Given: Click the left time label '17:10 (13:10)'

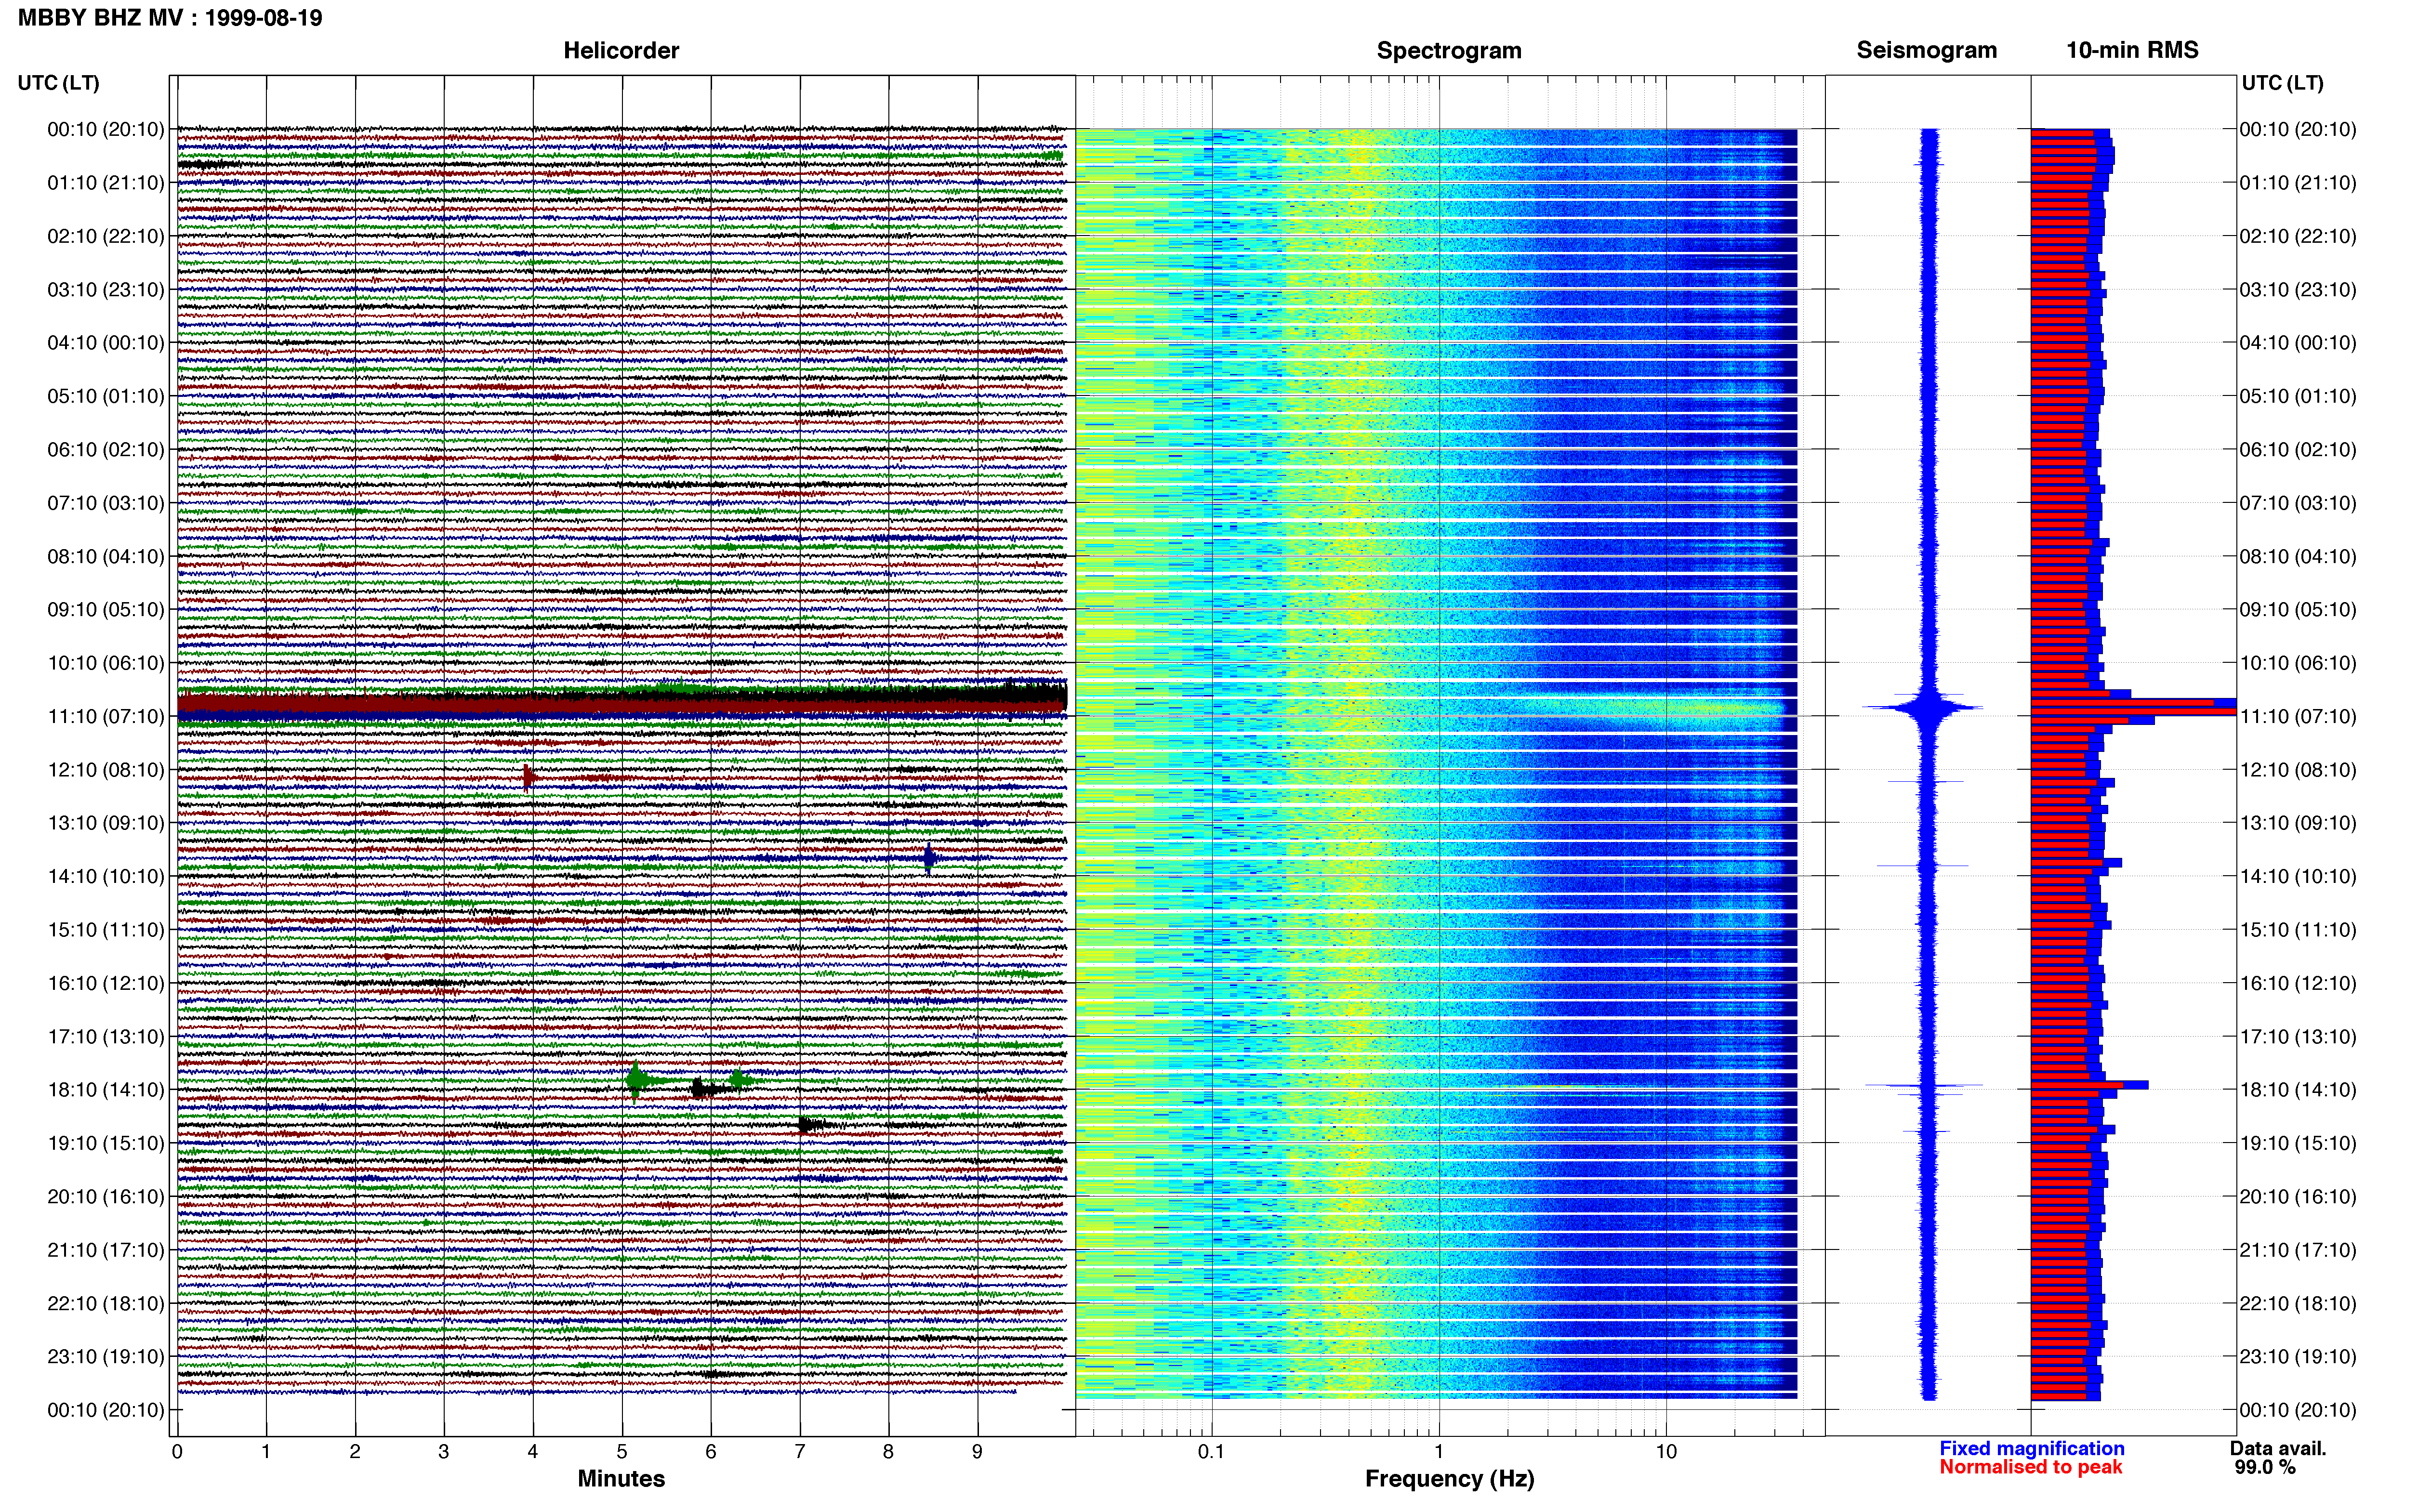Looking at the screenshot, I should coord(106,1036).
